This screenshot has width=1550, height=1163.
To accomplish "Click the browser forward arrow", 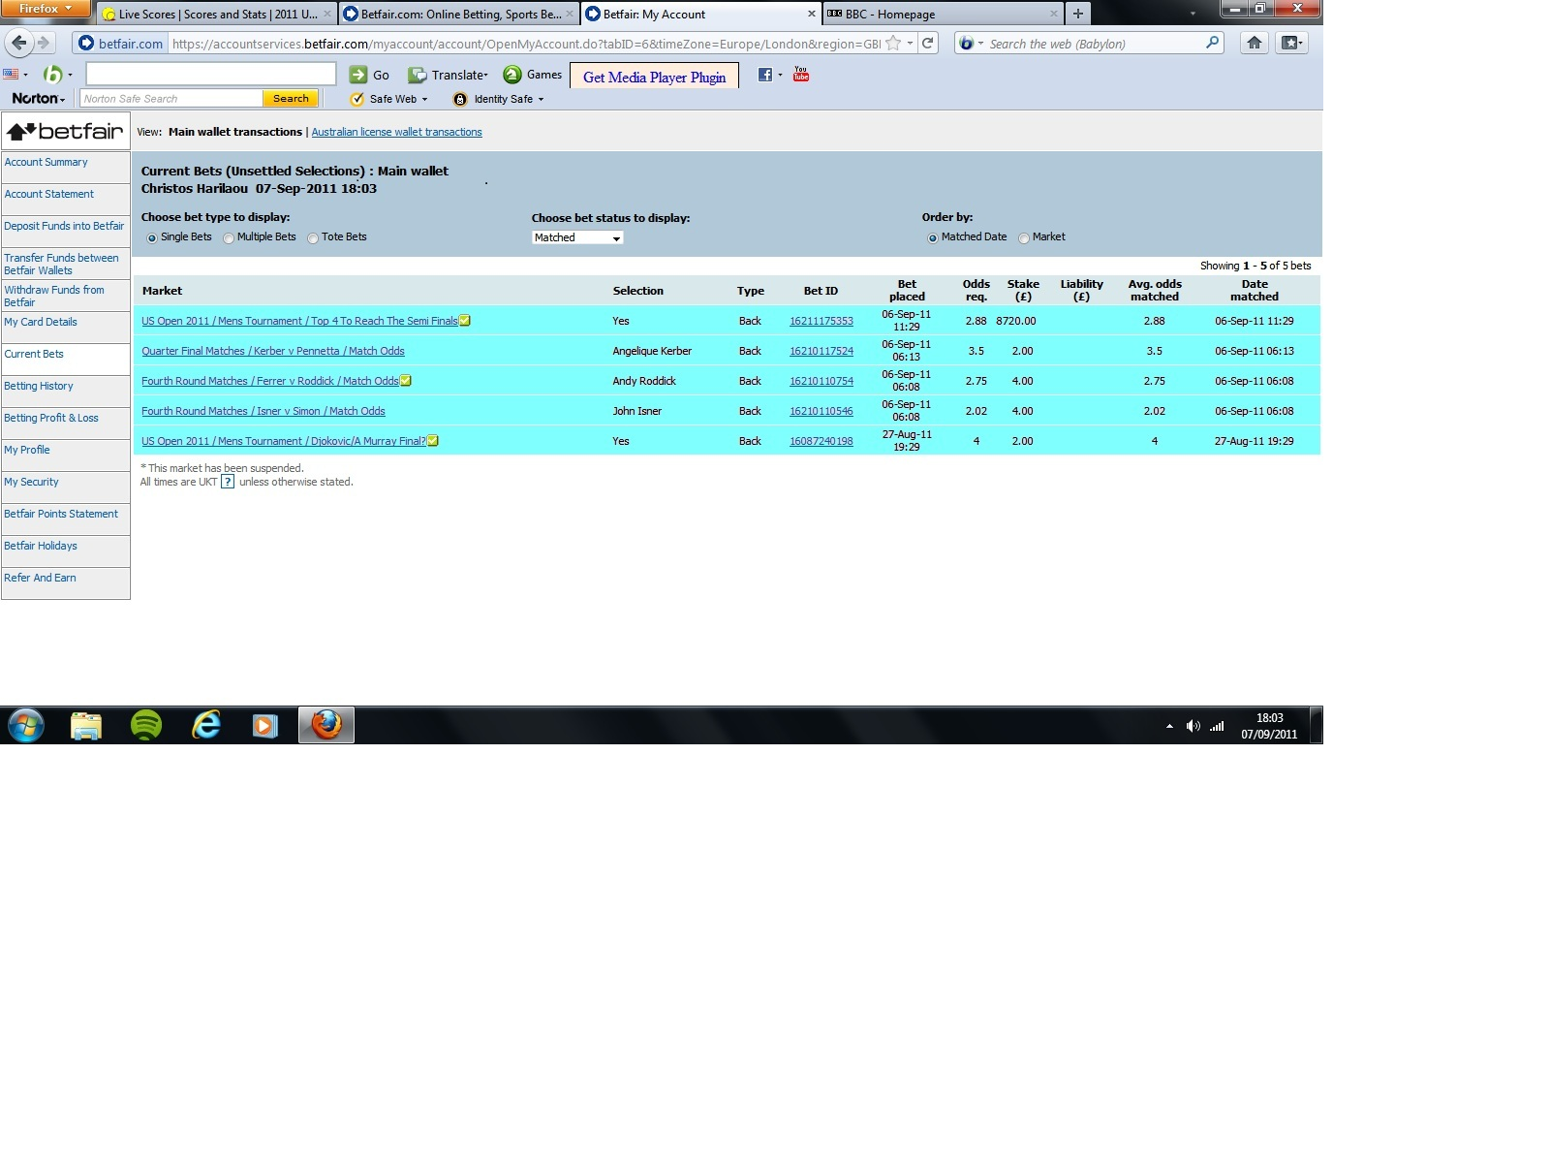I will click(x=44, y=43).
